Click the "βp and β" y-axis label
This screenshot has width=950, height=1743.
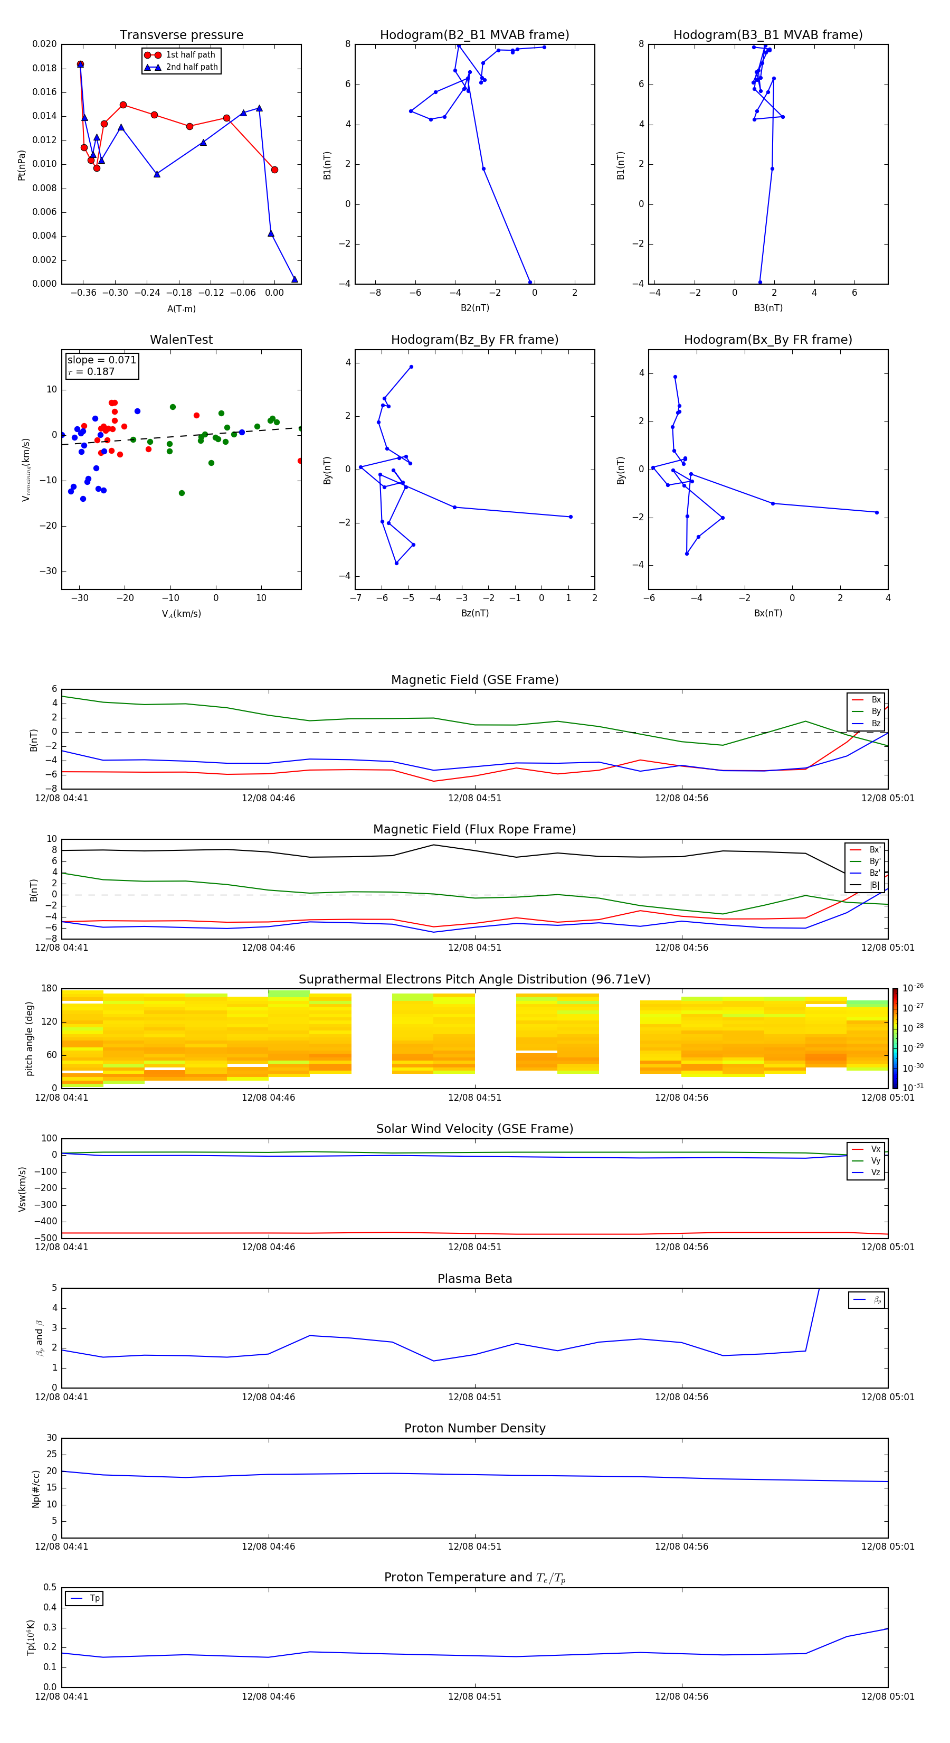[39, 1338]
